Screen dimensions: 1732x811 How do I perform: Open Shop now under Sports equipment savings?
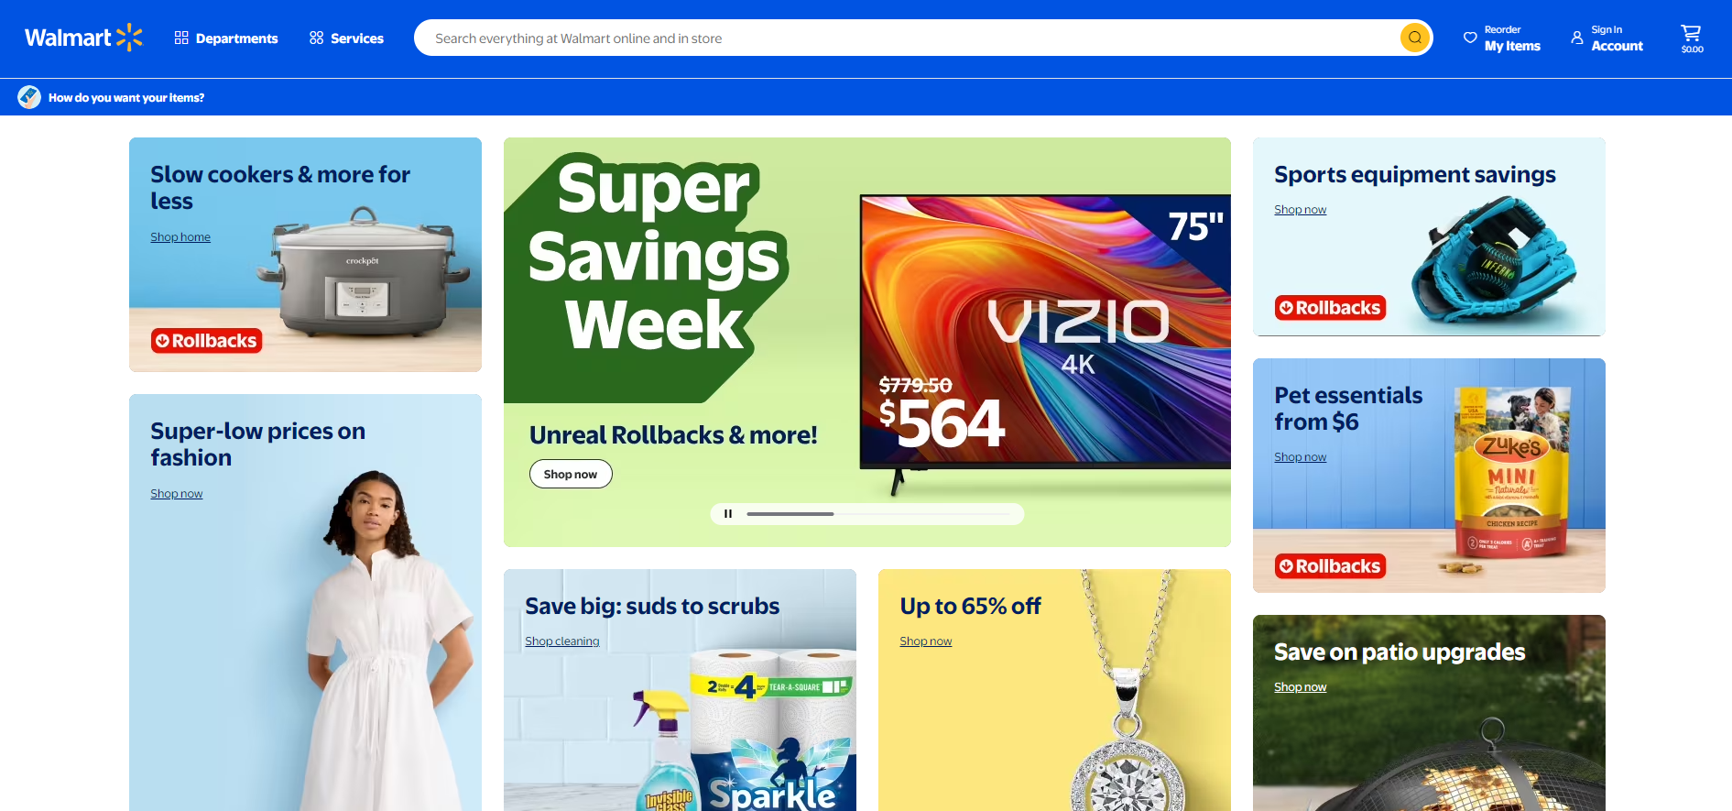[x=1301, y=210]
